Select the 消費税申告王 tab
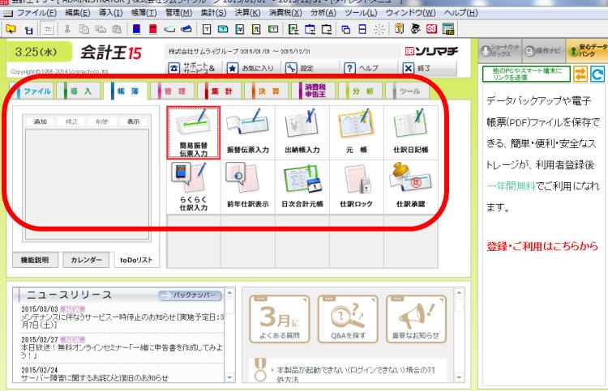The height and width of the screenshot is (391, 608). tap(315, 92)
